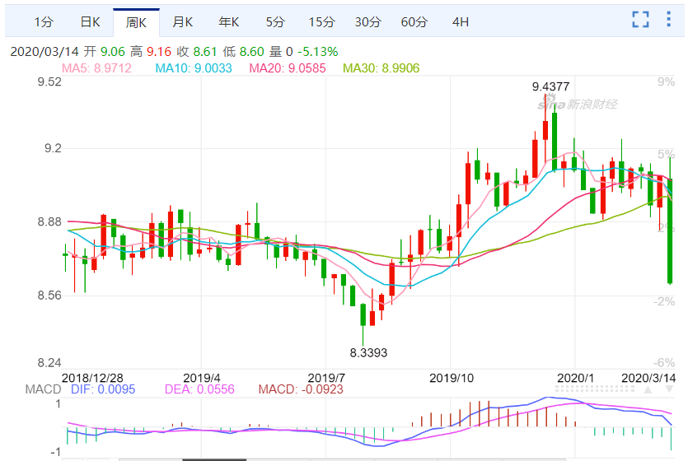Click the MACD indicator name label
Screen dimensions: 688x461
point(43,389)
